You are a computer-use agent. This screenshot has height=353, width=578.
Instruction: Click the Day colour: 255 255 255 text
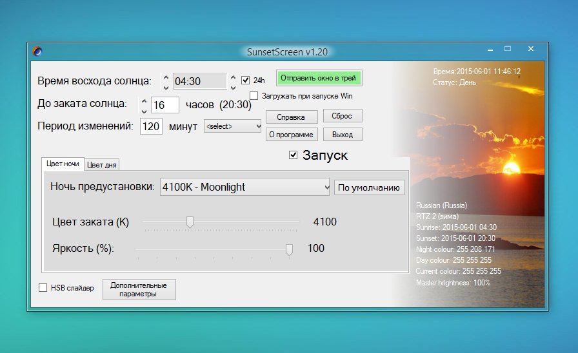click(x=453, y=260)
